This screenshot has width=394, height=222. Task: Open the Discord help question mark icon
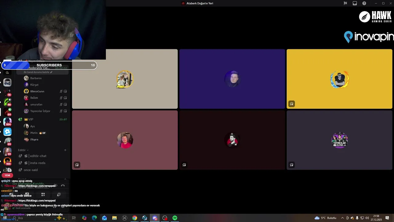[x=364, y=3]
